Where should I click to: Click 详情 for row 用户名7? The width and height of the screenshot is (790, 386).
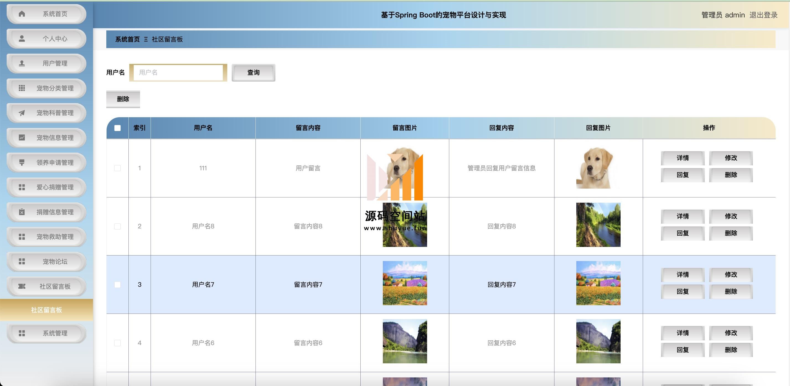tap(683, 275)
